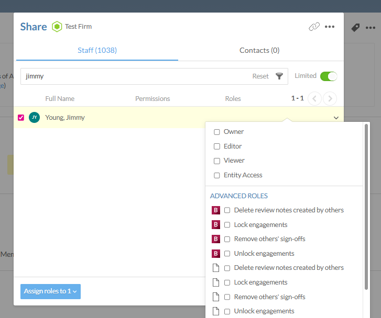Click Reset in the search box
Screen dimensions: 381x318
click(260, 76)
